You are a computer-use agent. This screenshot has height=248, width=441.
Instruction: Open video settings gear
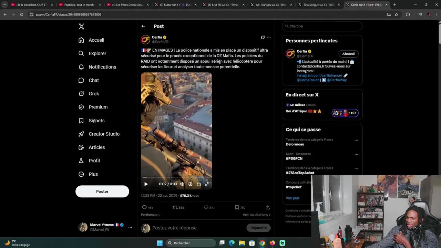click(190, 184)
